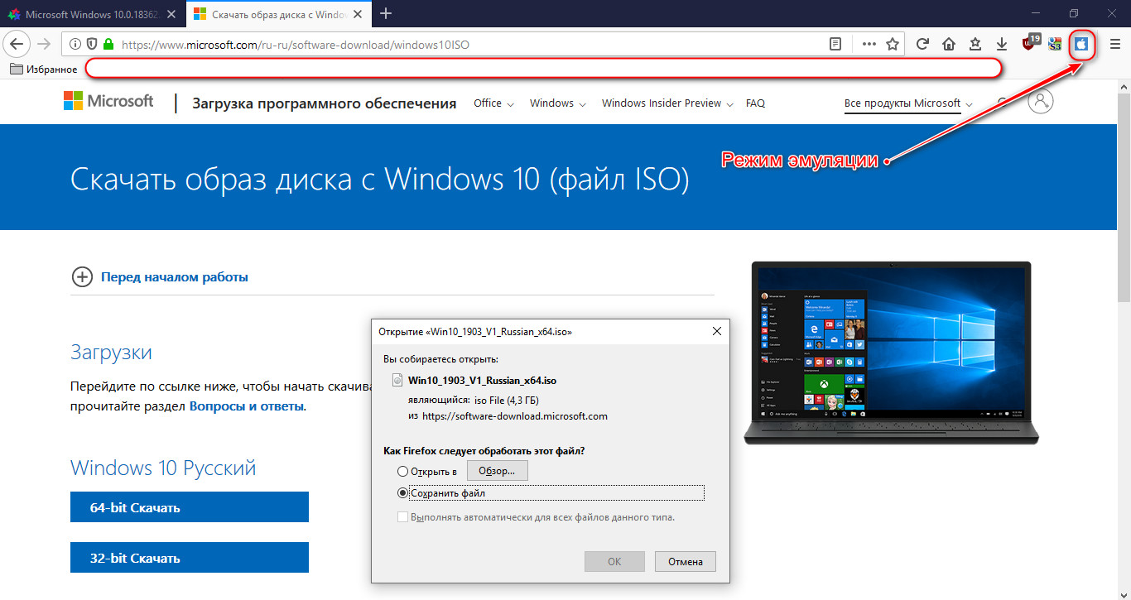Screen dimensions: 1131x600
Task: Open the account sign-in avatar icon
Action: (1041, 102)
